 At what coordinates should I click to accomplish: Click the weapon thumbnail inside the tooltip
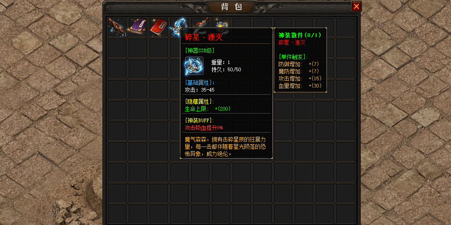click(194, 66)
